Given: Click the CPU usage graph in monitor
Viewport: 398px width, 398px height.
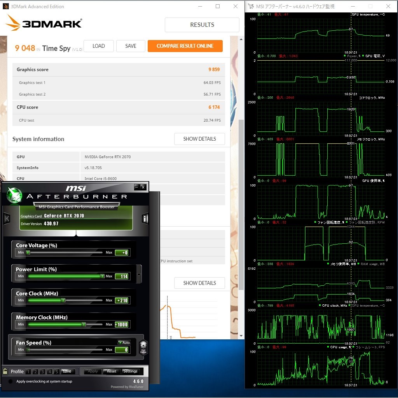Looking at the screenshot, I should coord(321,368).
